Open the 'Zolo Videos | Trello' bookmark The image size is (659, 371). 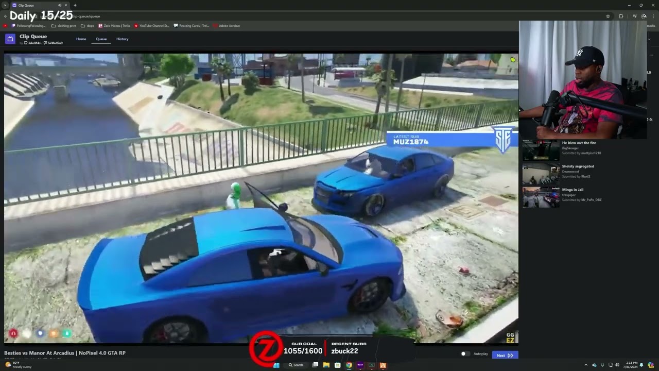point(114,25)
